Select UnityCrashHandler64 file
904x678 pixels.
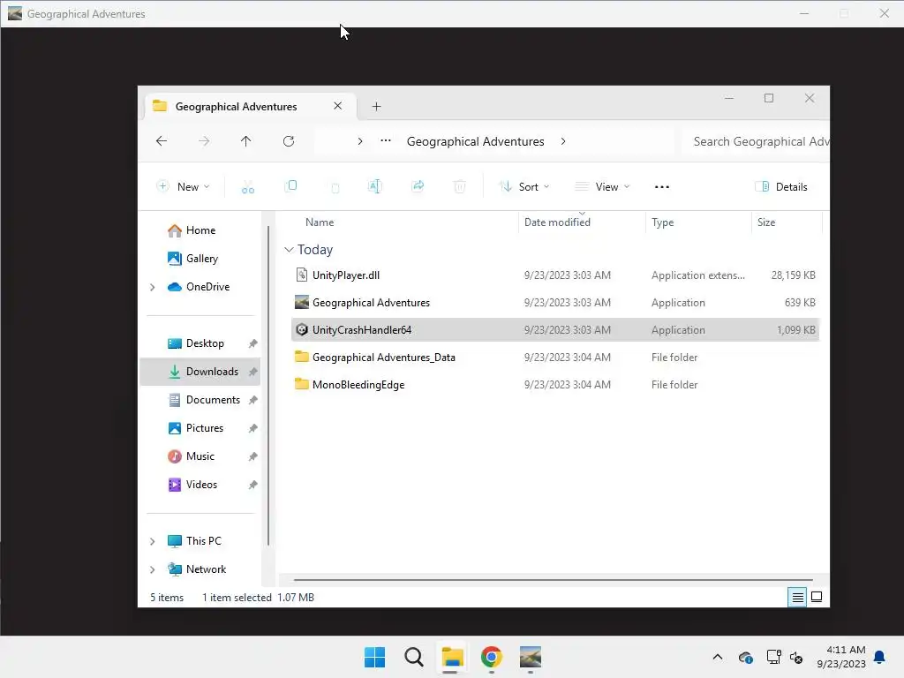(x=554, y=330)
